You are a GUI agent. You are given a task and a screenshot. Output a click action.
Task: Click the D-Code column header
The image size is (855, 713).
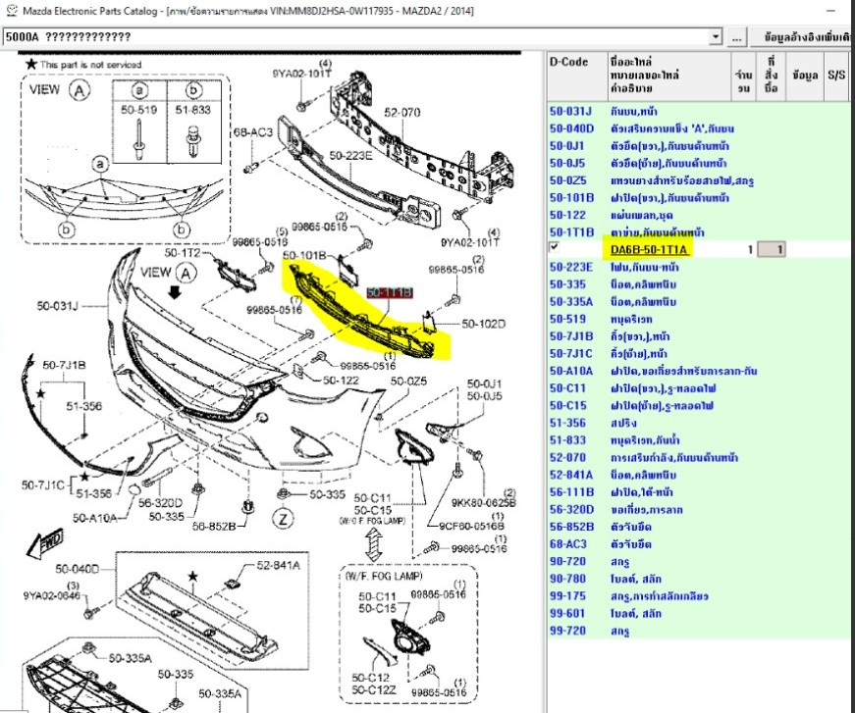(x=569, y=62)
